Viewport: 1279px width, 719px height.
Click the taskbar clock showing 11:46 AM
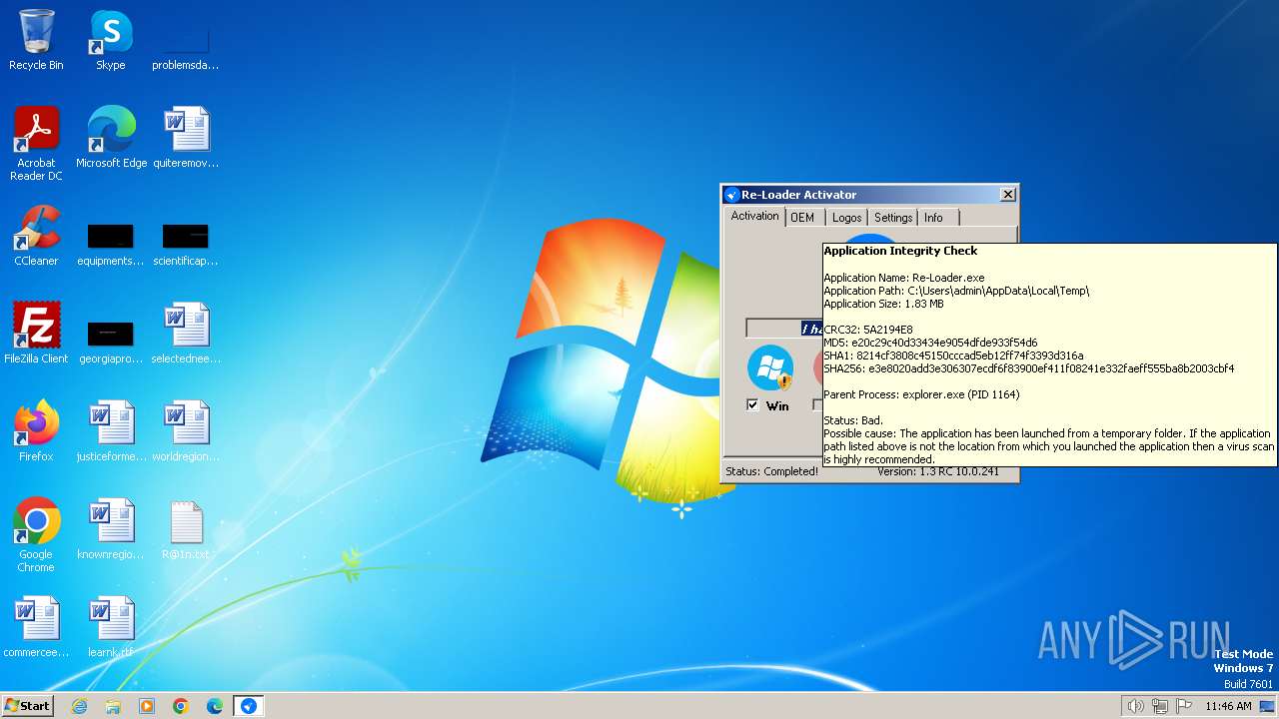pos(1228,706)
